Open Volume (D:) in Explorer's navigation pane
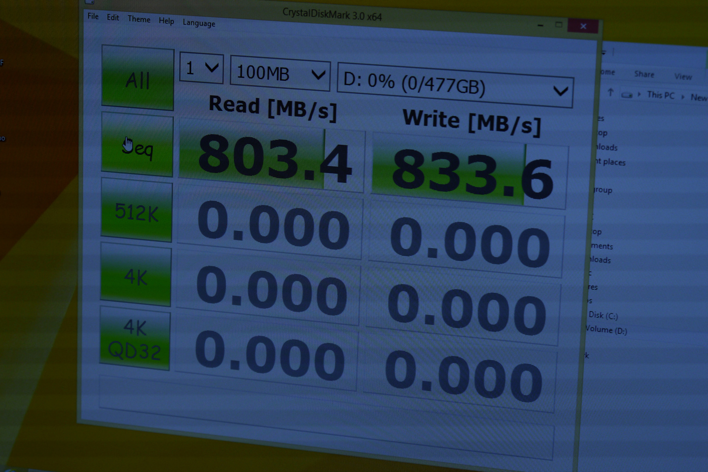Screen dimensions: 708x472 tap(607, 329)
